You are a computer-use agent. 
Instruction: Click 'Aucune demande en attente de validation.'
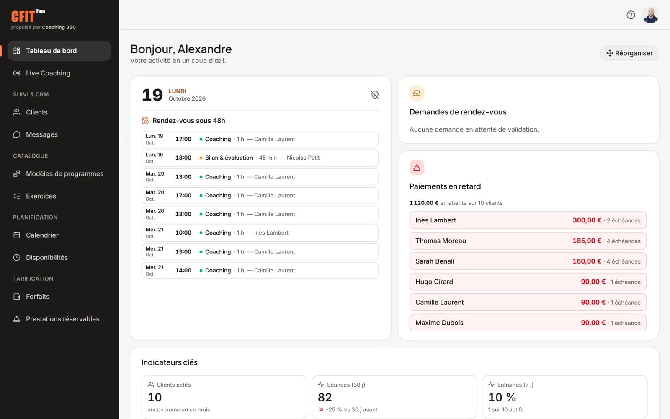tap(474, 129)
